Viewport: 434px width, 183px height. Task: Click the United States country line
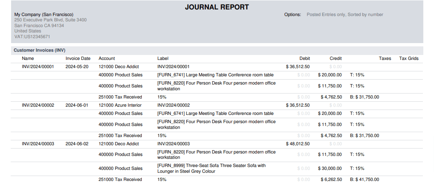(28, 31)
